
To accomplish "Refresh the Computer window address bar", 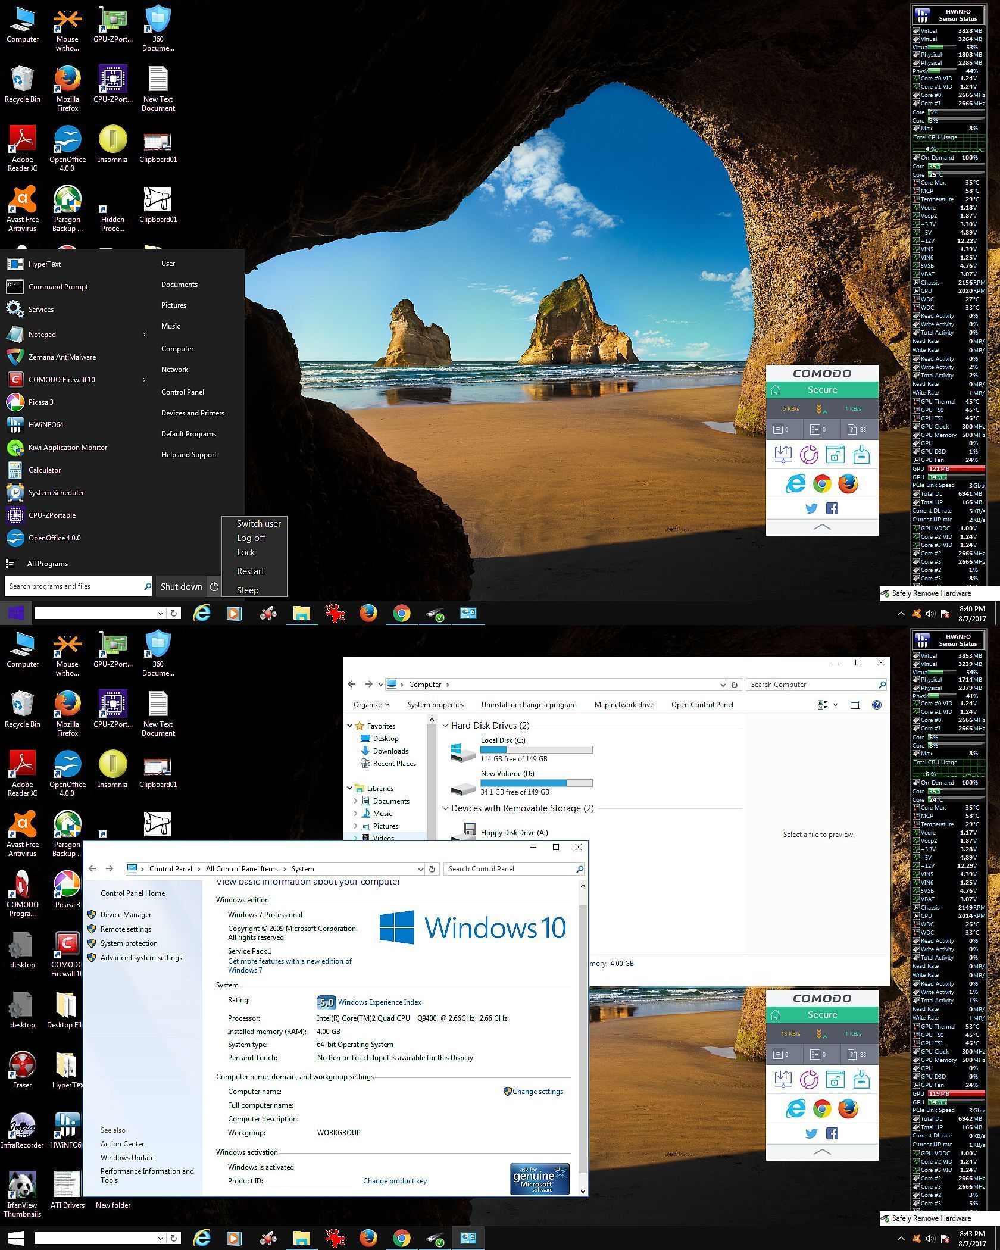I will [735, 685].
